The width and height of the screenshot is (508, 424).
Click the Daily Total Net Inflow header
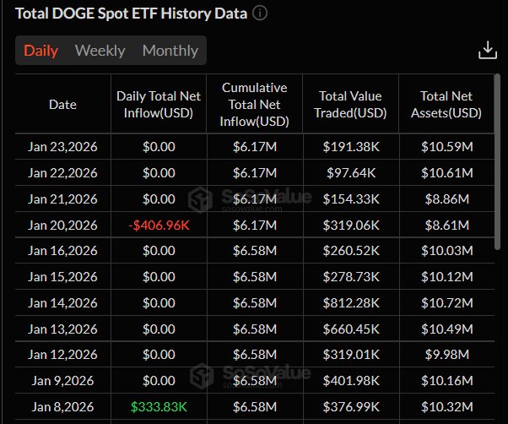click(x=159, y=105)
